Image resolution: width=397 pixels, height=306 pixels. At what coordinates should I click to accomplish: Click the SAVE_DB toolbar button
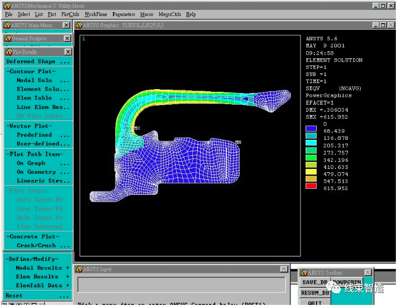tap(315, 282)
